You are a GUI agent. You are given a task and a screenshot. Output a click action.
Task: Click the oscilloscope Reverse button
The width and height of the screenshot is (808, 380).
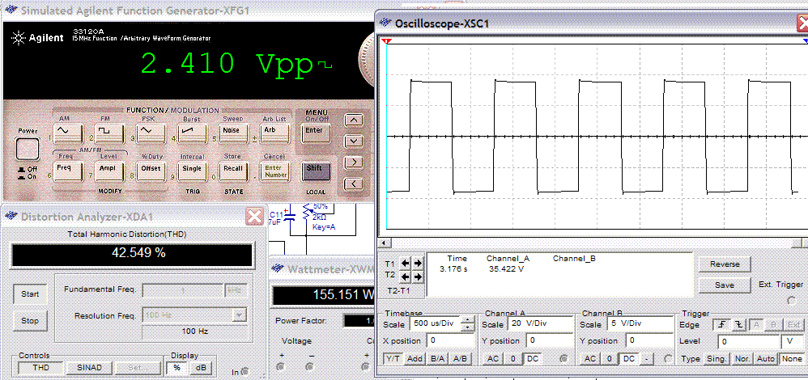click(725, 264)
